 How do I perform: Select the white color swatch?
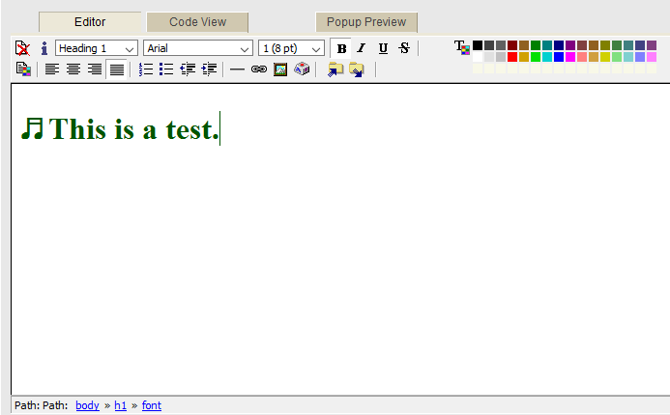coord(478,57)
